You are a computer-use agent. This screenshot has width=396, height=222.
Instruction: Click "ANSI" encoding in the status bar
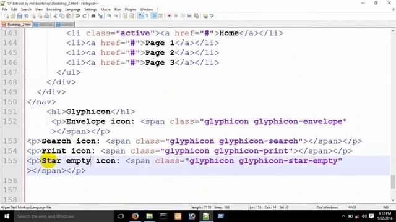(352, 207)
